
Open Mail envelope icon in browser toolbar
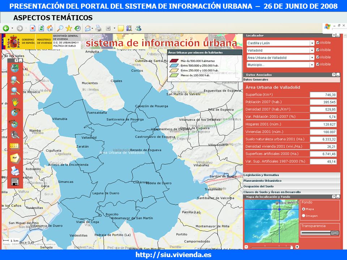pyautogui.click(x=88, y=28)
